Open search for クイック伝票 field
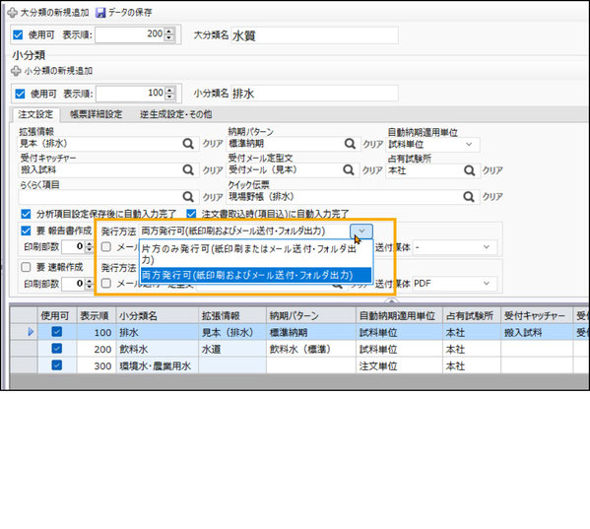The image size is (590, 529). click(x=469, y=196)
